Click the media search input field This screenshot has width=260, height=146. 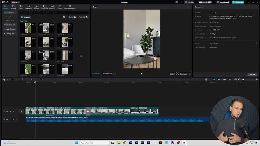(53, 13)
